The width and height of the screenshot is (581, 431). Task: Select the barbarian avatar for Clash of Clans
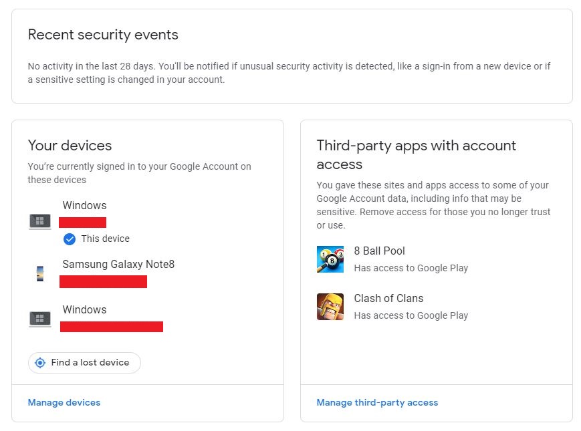pos(328,307)
